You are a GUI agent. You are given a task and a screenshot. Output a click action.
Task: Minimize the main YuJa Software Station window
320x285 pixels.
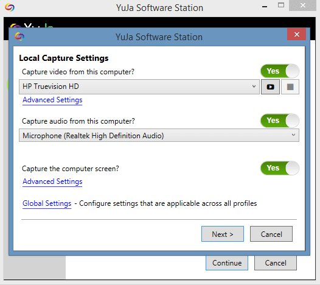pyautogui.click(x=265, y=7)
